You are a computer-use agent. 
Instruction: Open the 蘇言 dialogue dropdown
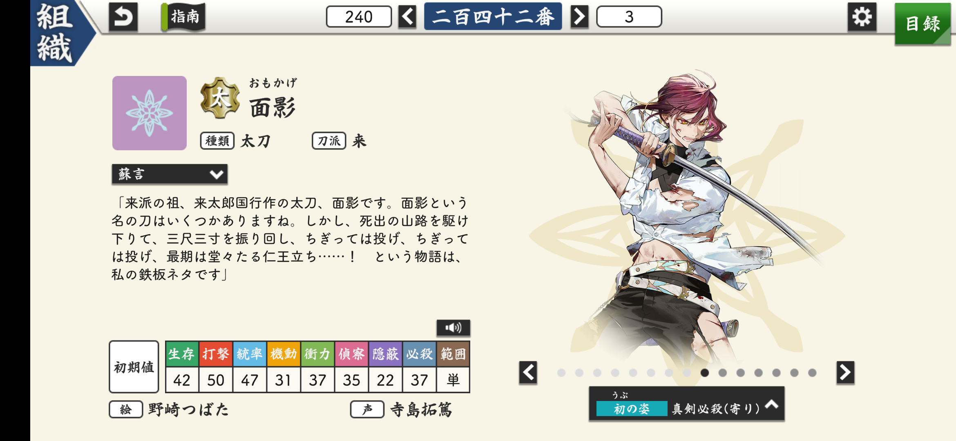[x=170, y=174]
